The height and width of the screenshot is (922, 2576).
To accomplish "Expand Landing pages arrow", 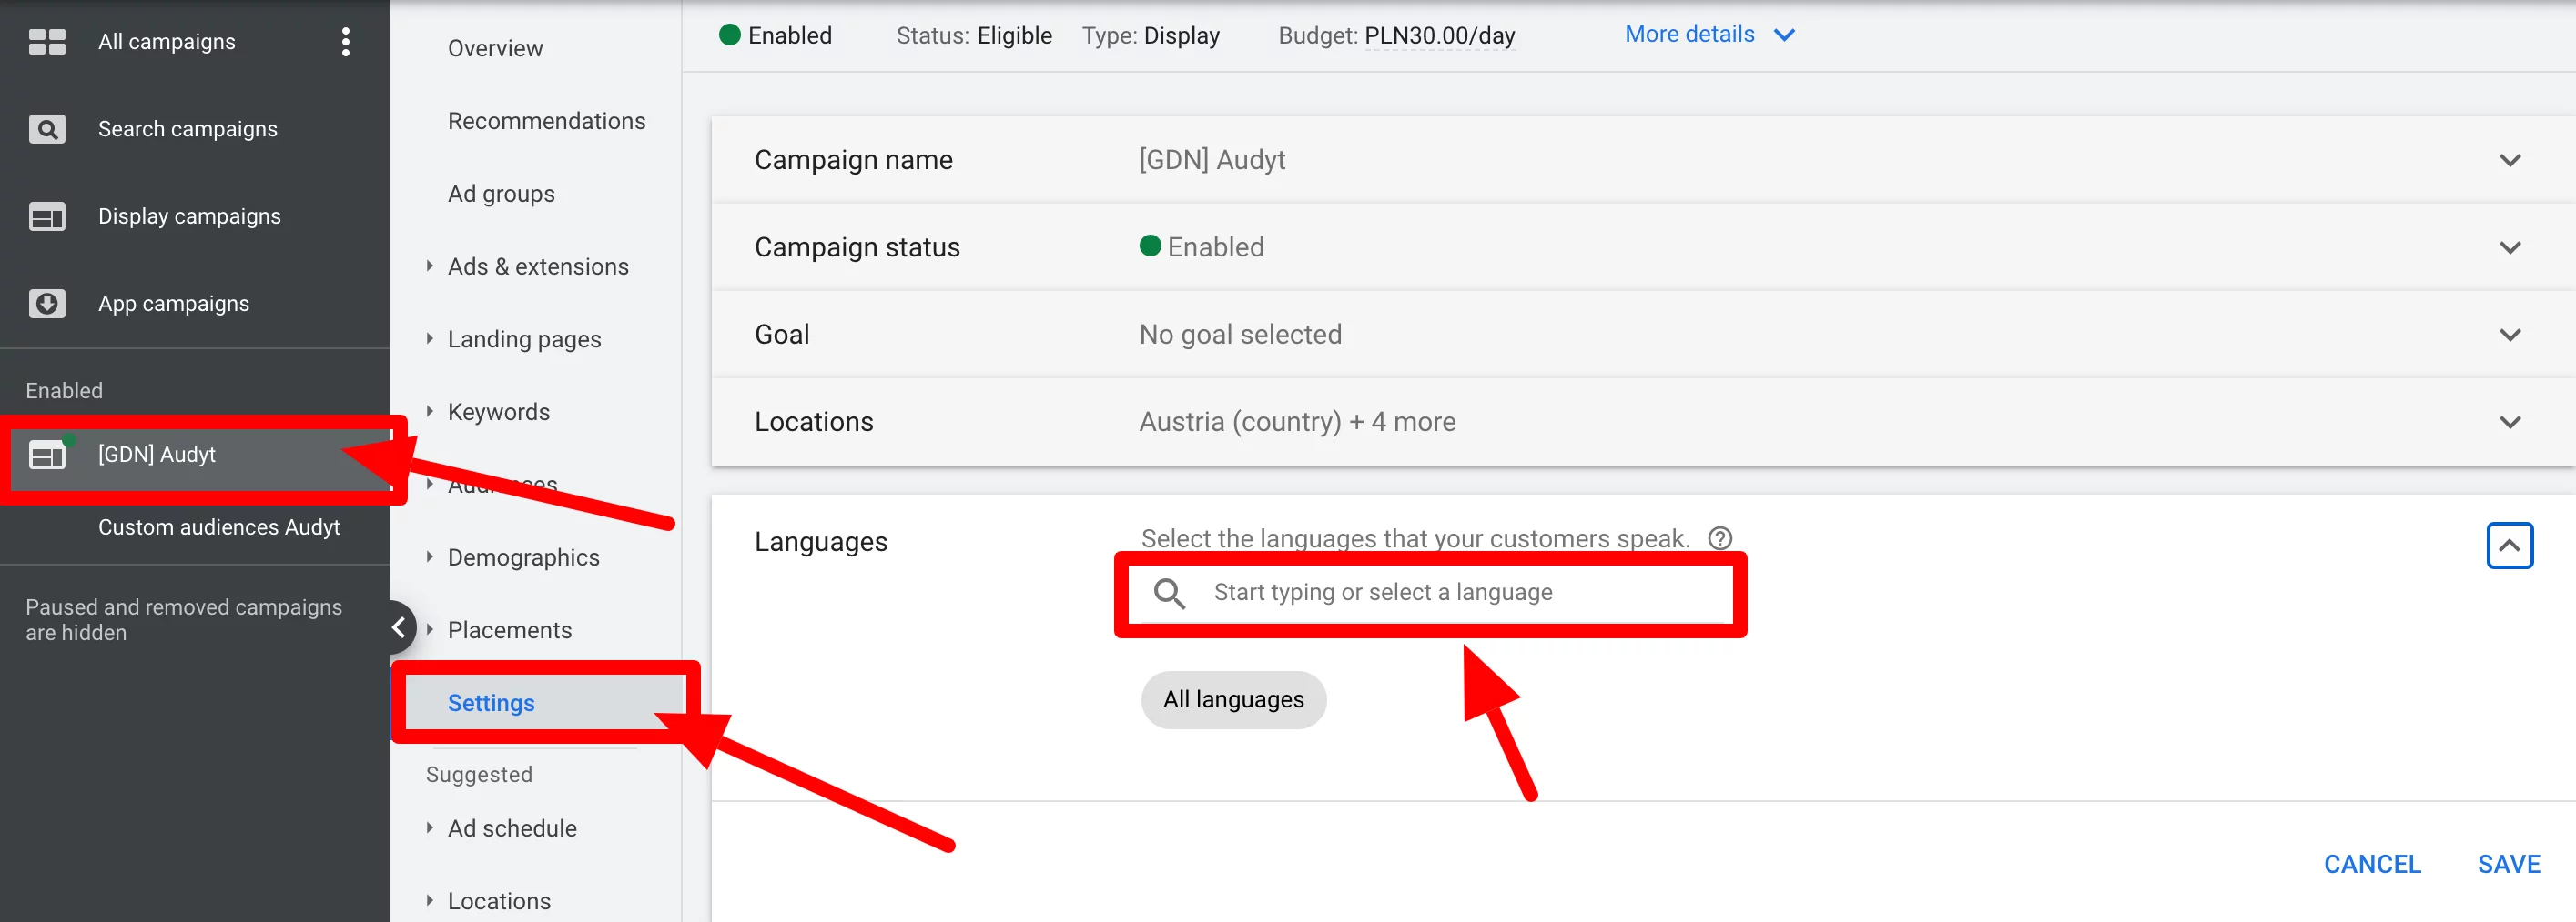I will (430, 338).
